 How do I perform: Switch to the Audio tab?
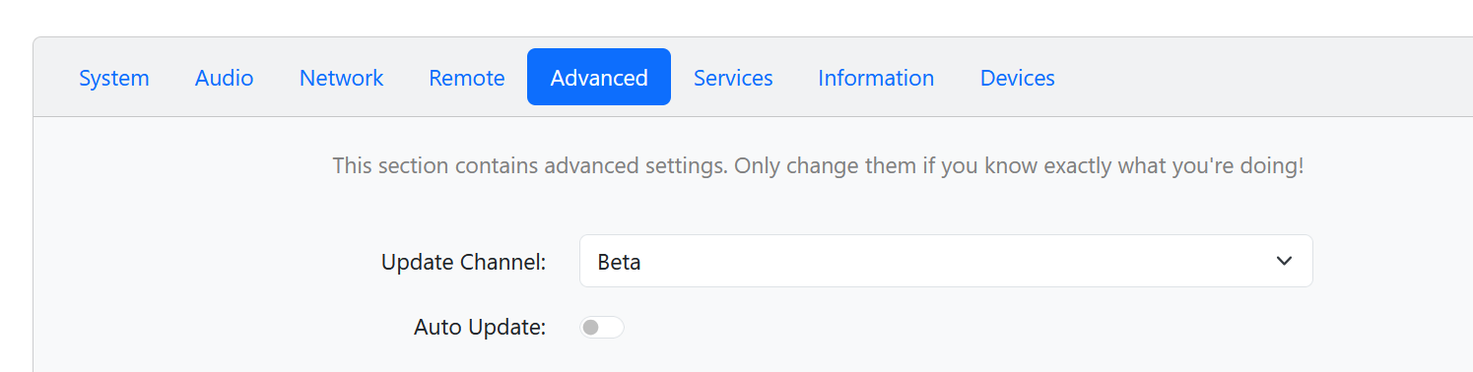tap(225, 78)
